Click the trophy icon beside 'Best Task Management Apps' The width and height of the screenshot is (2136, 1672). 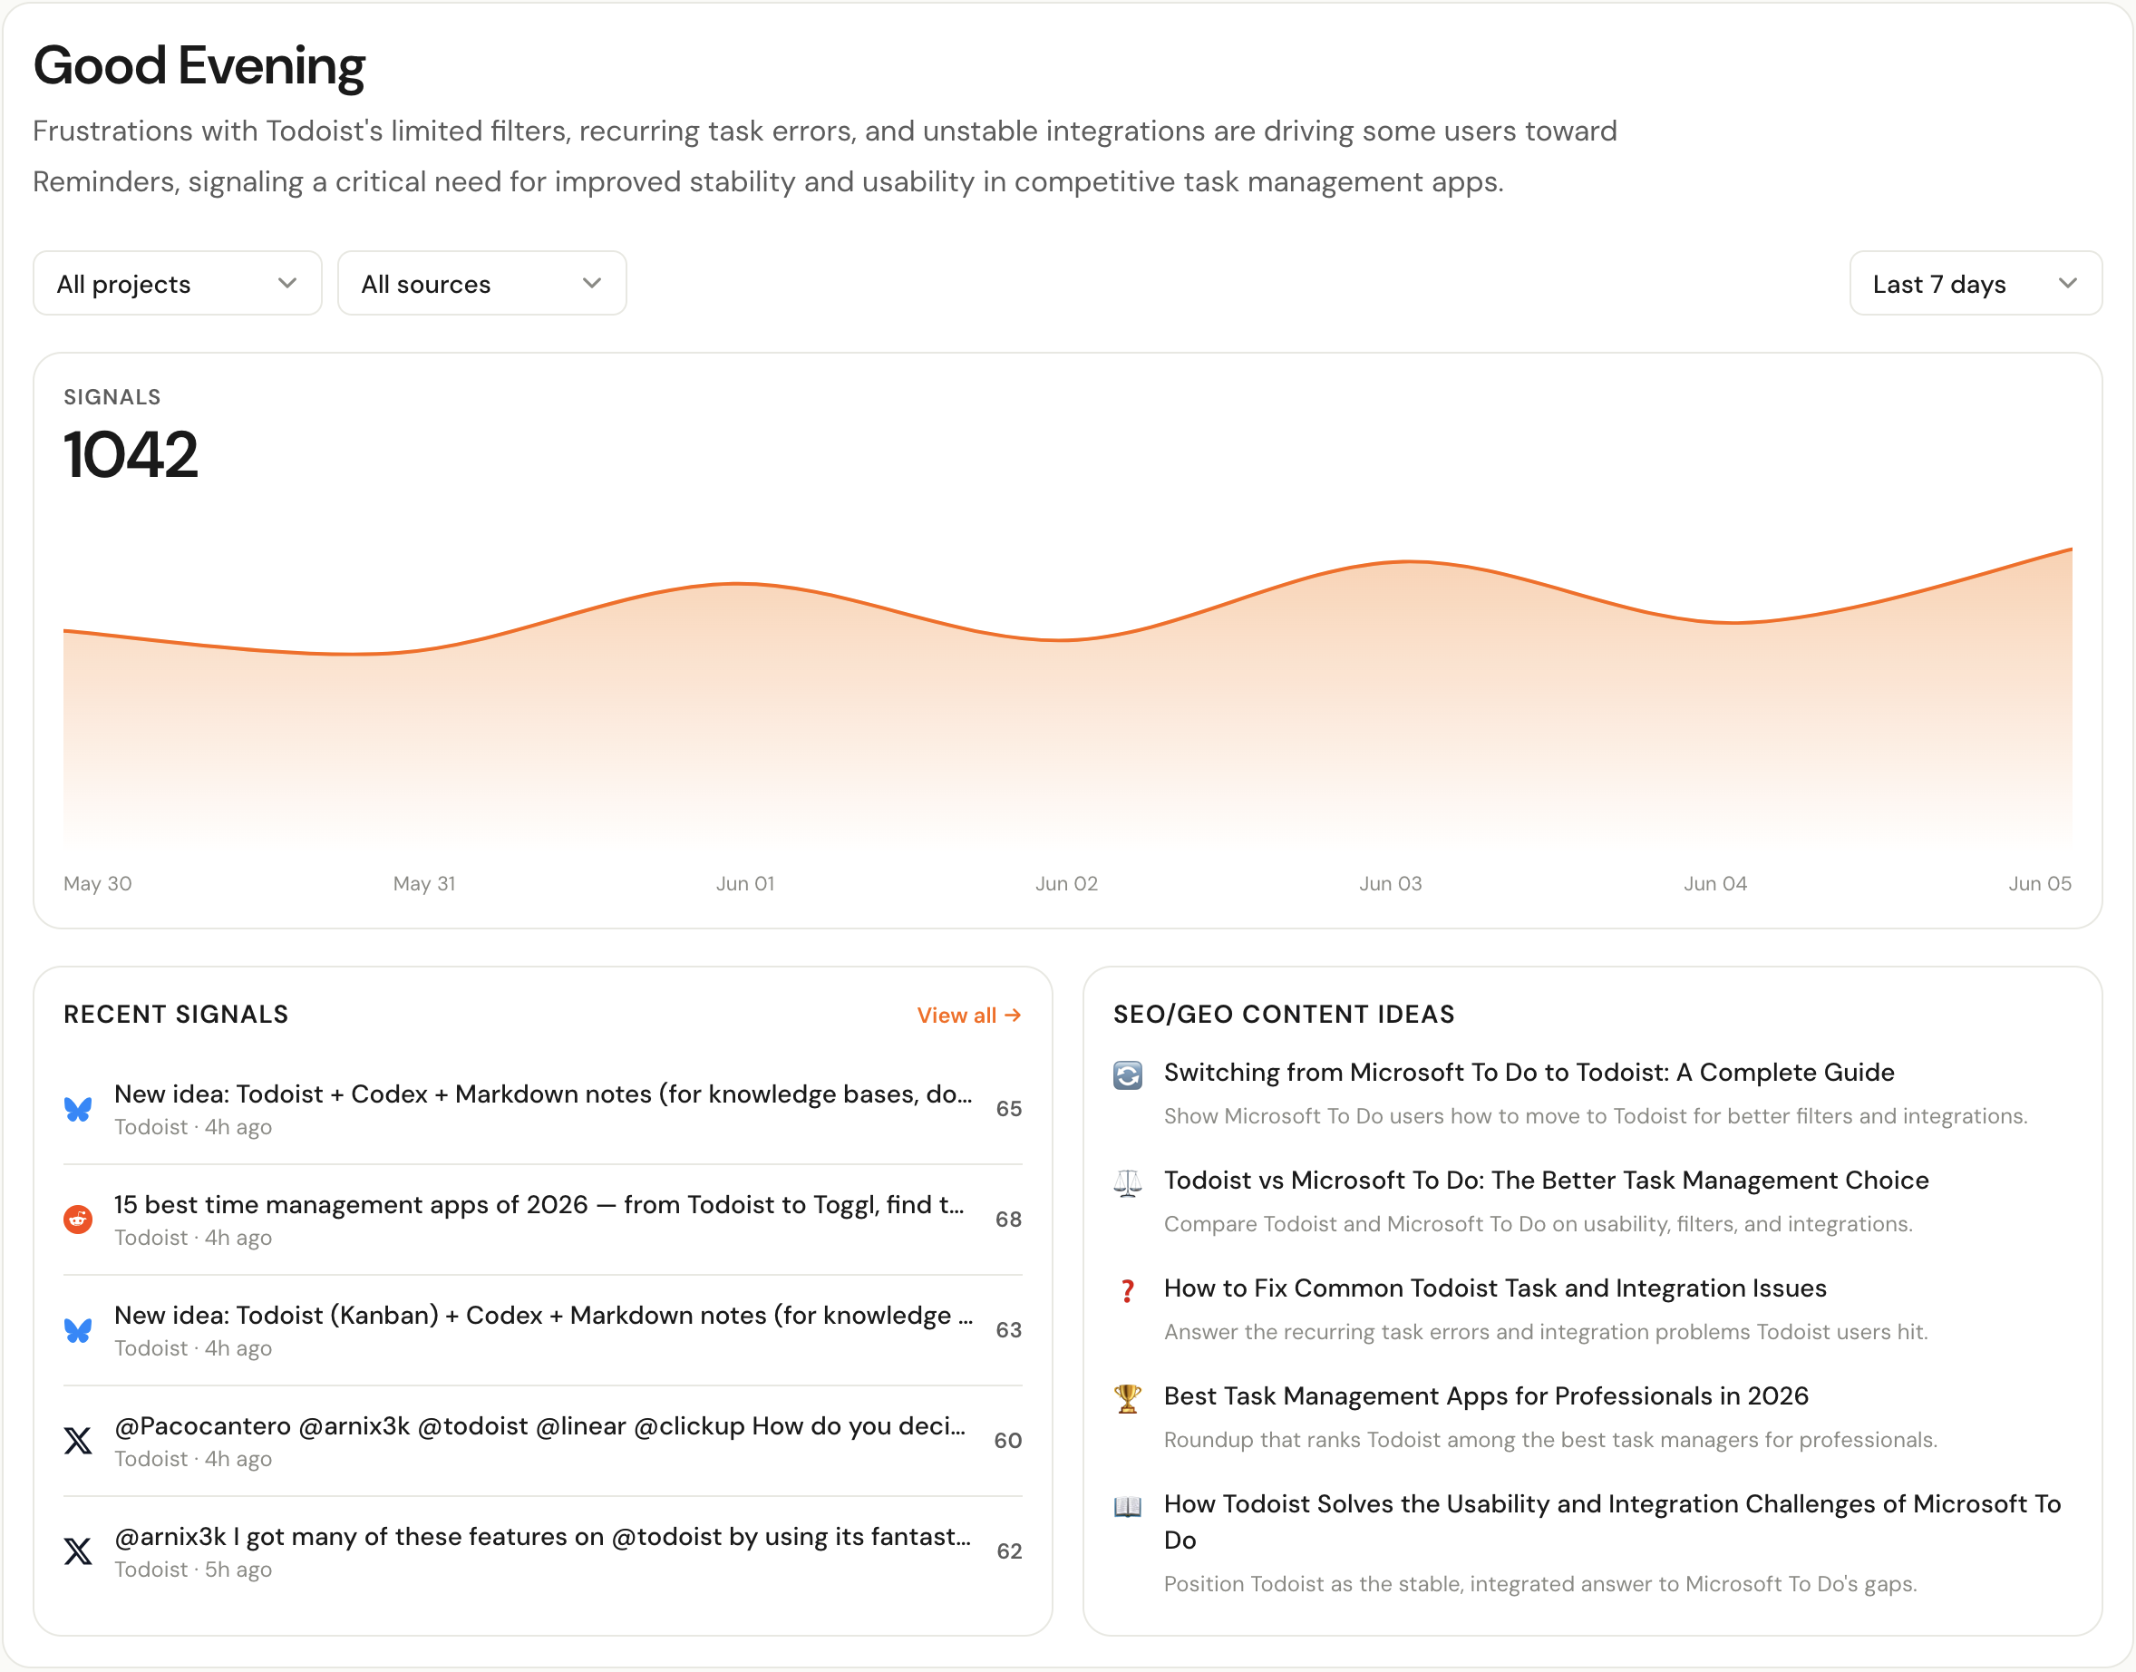tap(1128, 1398)
